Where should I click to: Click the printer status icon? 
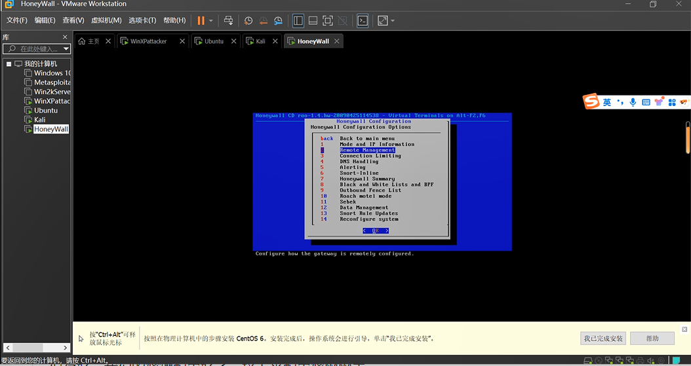tap(640, 361)
